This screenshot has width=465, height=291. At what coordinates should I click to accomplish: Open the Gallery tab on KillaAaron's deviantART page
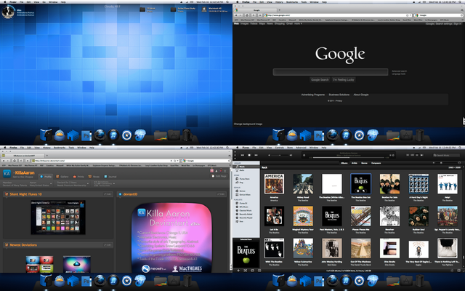coord(62,176)
